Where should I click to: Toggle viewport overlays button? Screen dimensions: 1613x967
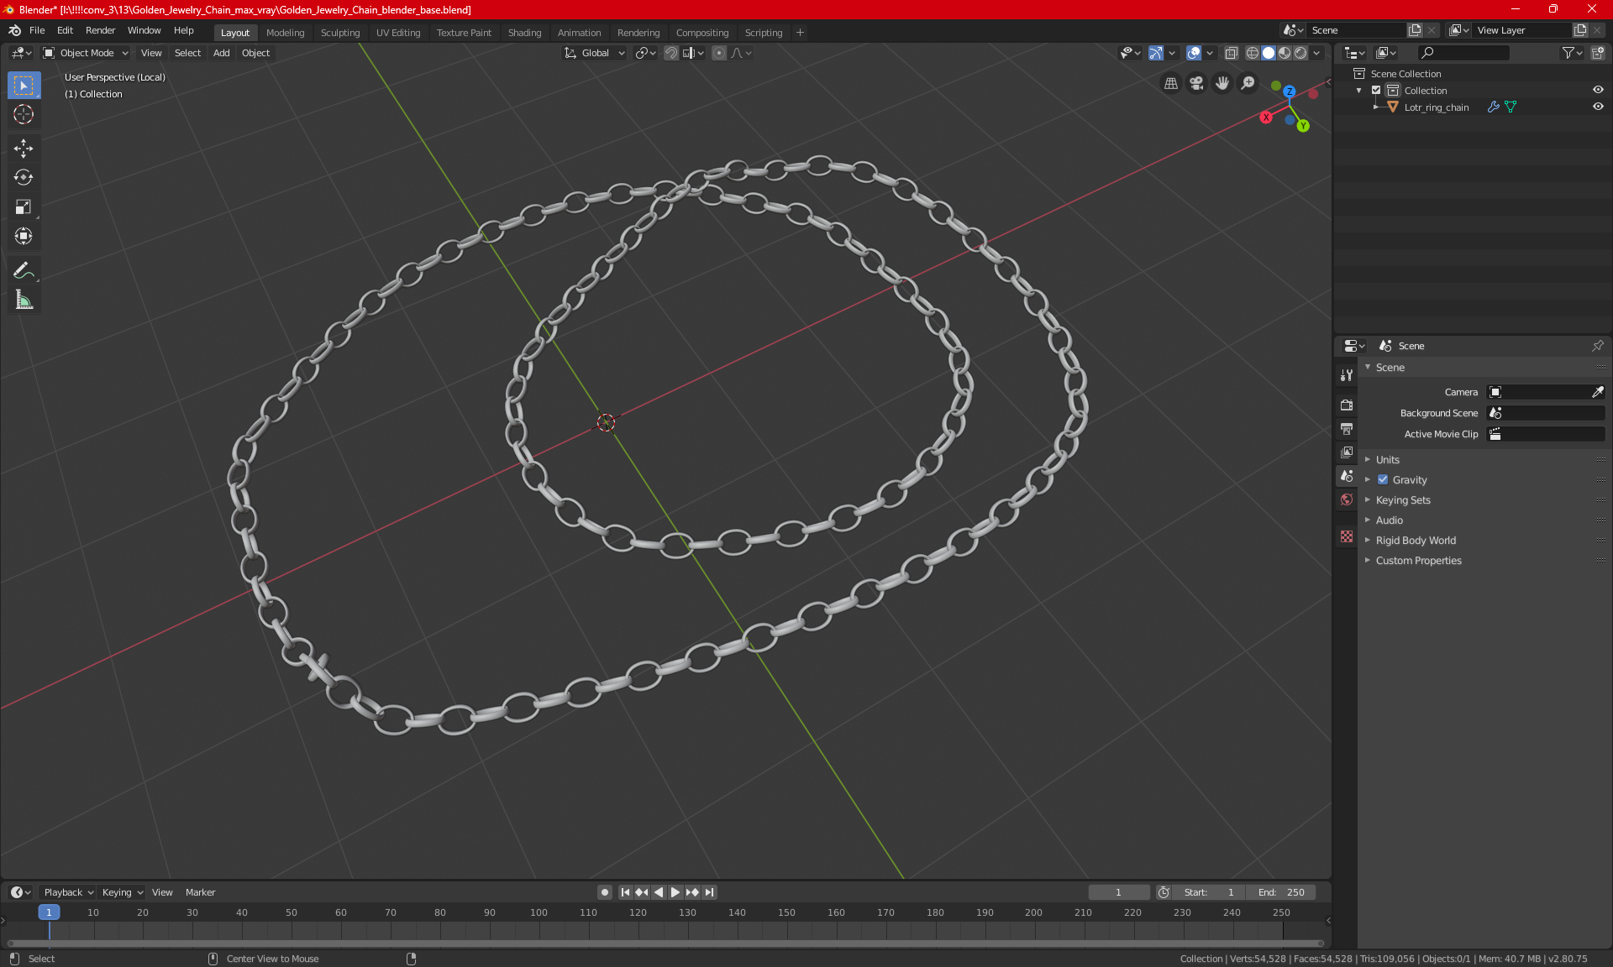1194,53
